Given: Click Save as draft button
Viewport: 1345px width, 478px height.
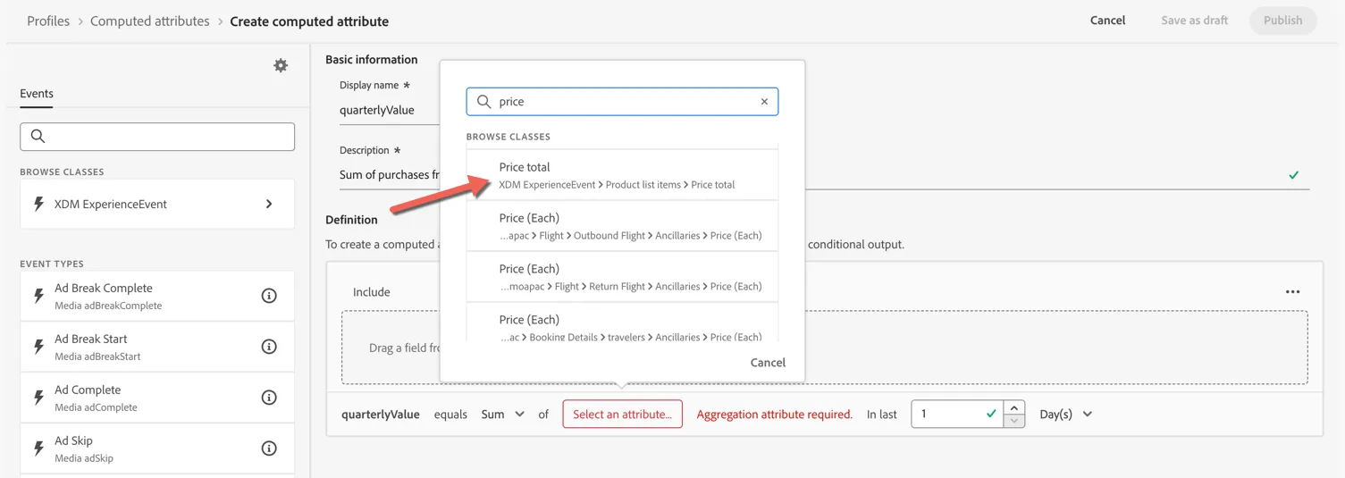Looking at the screenshot, I should pos(1194,21).
